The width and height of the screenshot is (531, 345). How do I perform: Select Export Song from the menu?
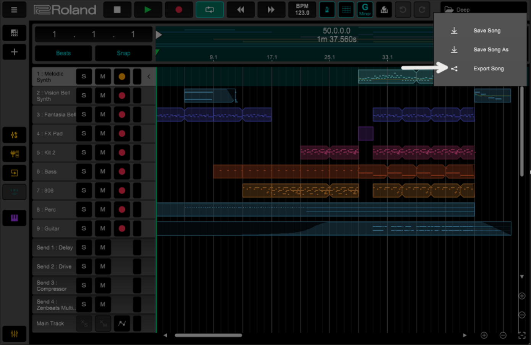click(x=489, y=68)
